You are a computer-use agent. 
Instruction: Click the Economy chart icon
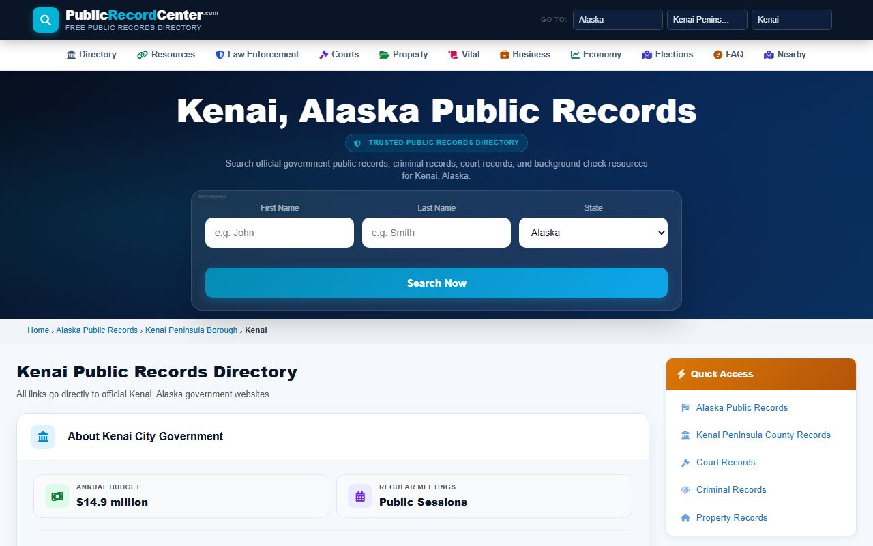click(x=575, y=55)
